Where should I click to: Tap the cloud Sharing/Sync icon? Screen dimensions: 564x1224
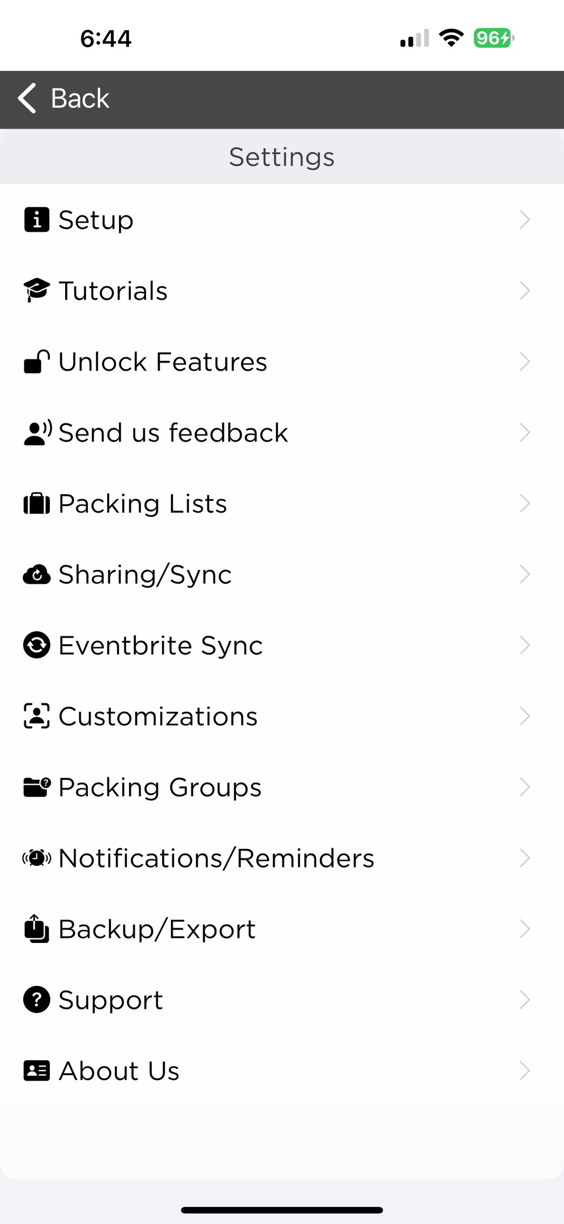click(x=37, y=574)
